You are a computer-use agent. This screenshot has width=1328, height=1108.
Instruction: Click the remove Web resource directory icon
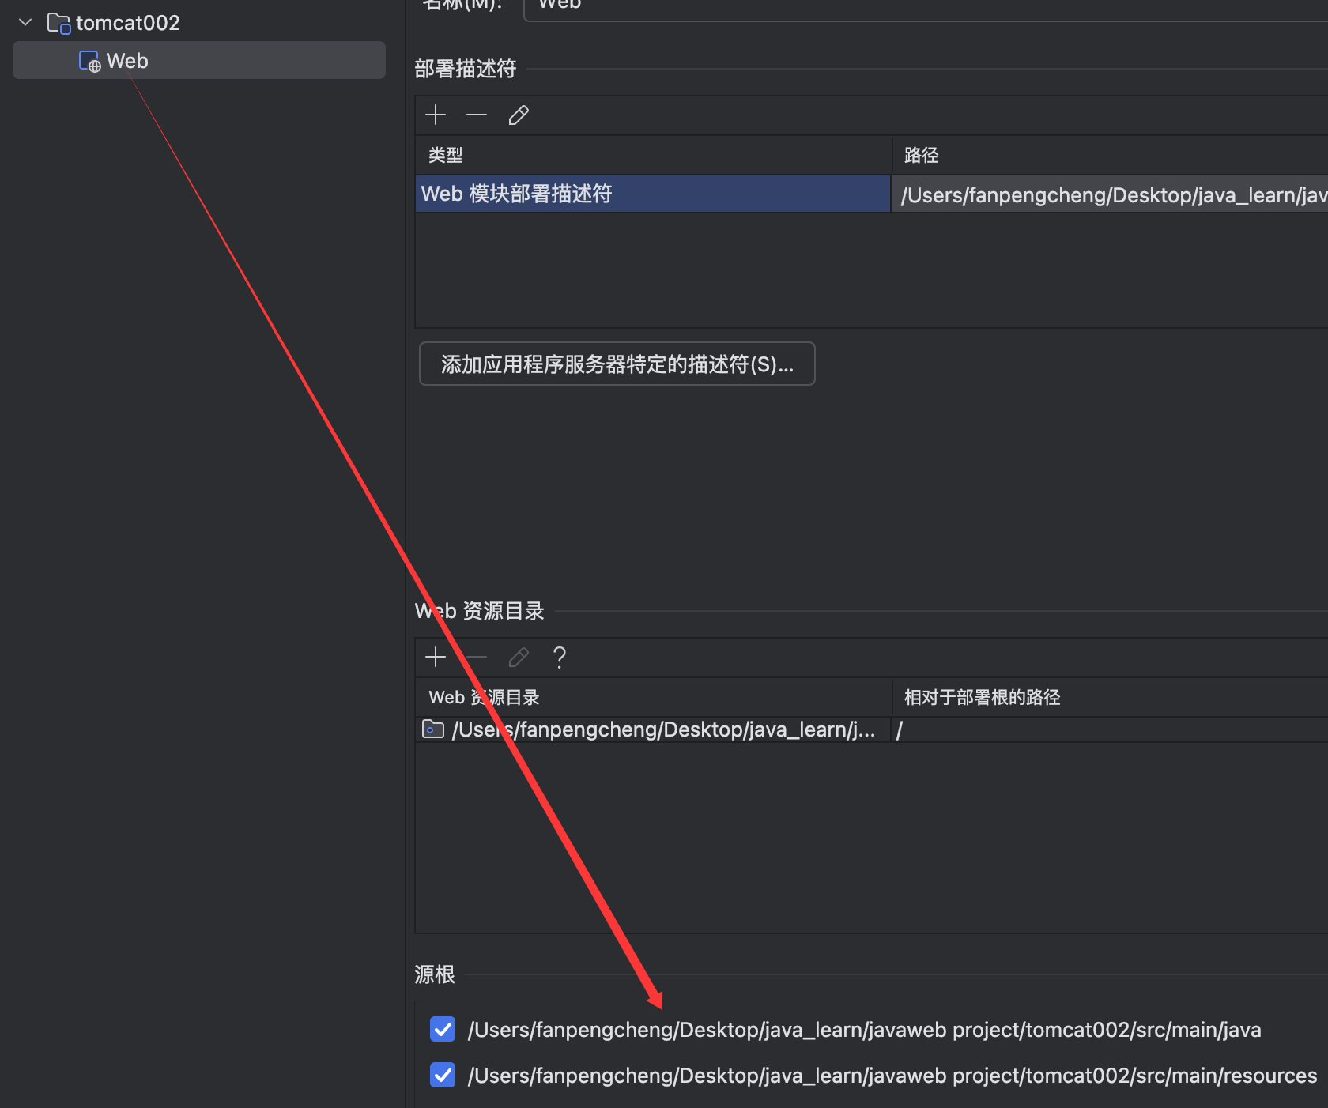pyautogui.click(x=477, y=657)
